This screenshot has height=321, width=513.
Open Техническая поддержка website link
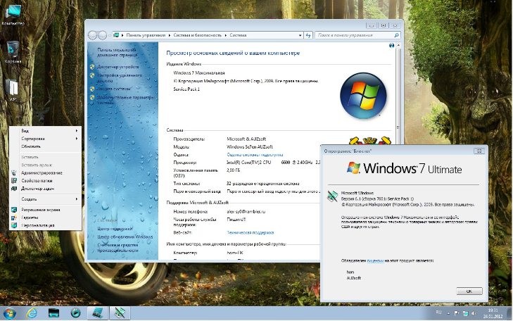coord(251,232)
